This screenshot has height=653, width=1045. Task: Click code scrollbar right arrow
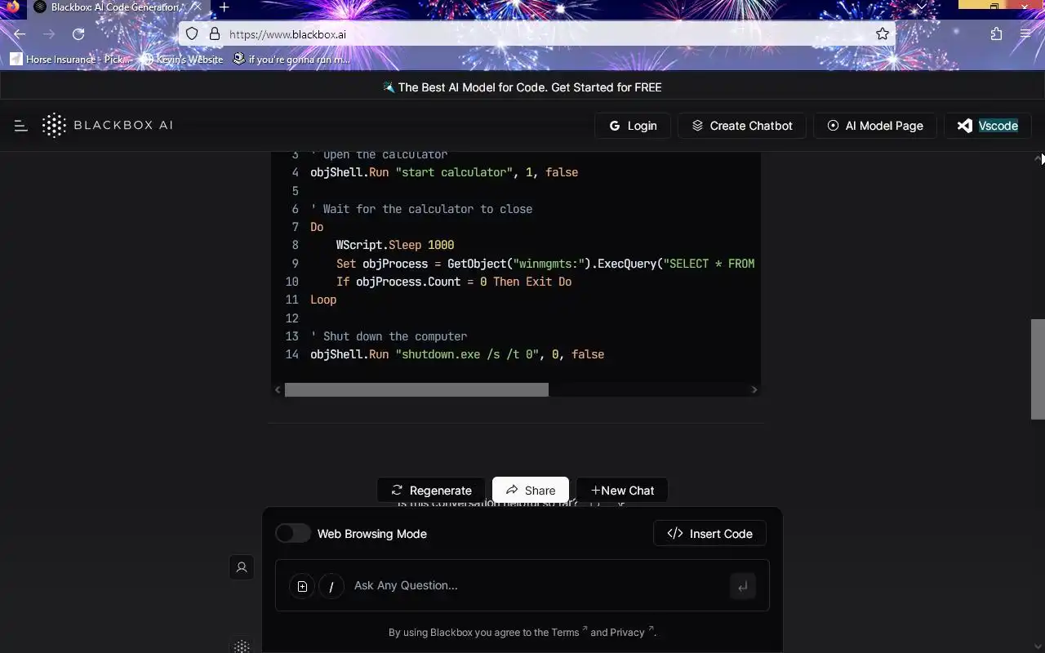point(754,389)
